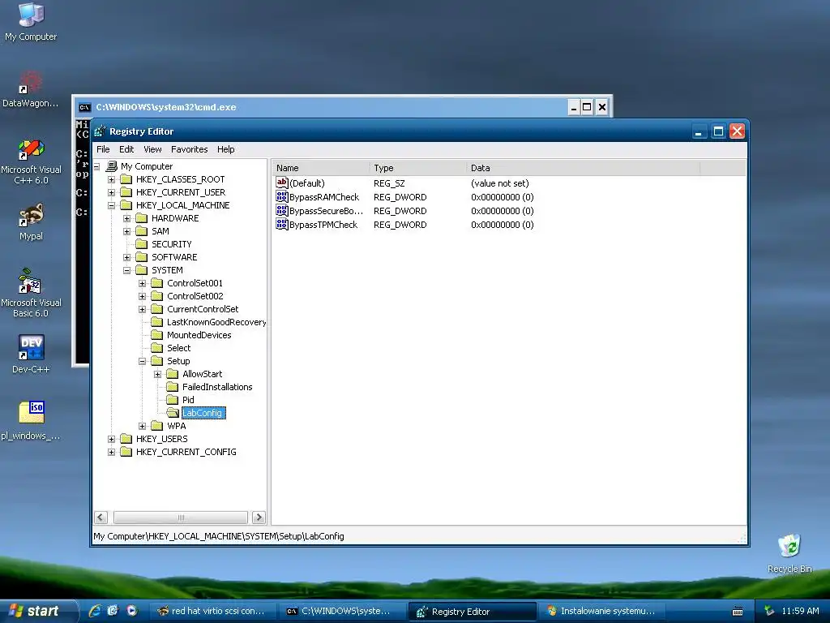
Task: Click the LabConfig open folder icon
Action: coord(173,413)
